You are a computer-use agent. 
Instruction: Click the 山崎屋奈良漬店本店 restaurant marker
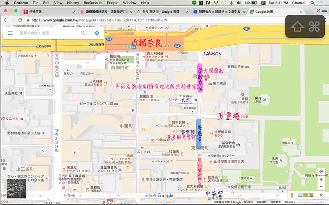pos(211,162)
